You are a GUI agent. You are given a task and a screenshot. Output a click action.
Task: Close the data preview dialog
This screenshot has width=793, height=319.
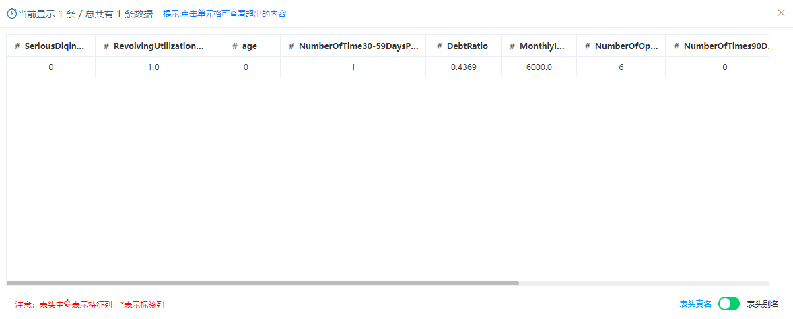coord(781,13)
